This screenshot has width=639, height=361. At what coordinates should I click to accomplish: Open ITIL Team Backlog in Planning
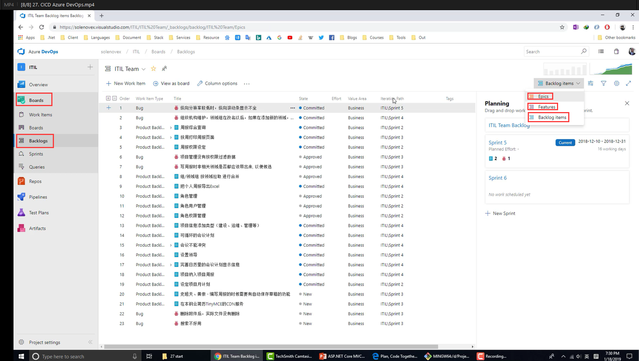(509, 125)
